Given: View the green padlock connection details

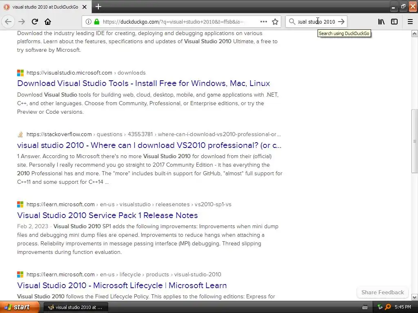Looking at the screenshot, I should 97,22.
